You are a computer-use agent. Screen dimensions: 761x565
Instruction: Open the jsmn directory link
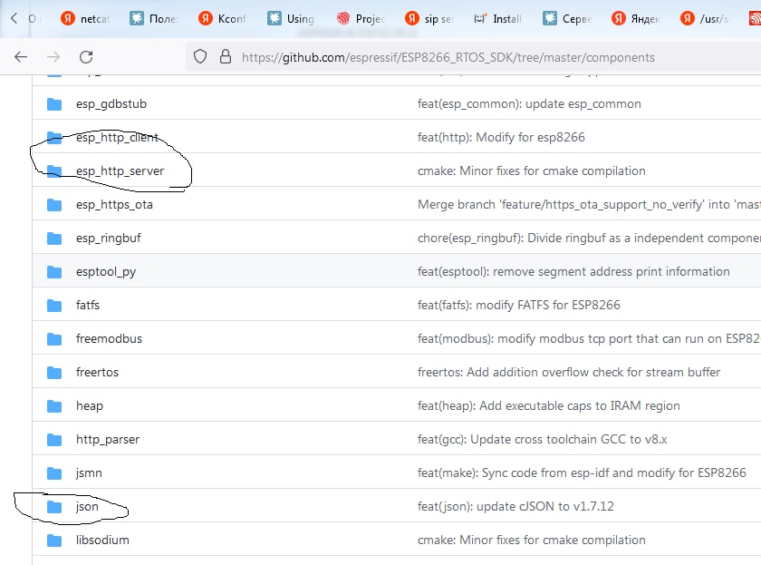pos(89,472)
